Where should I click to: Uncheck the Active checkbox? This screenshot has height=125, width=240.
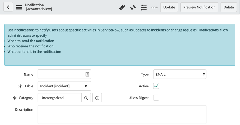tap(156, 86)
